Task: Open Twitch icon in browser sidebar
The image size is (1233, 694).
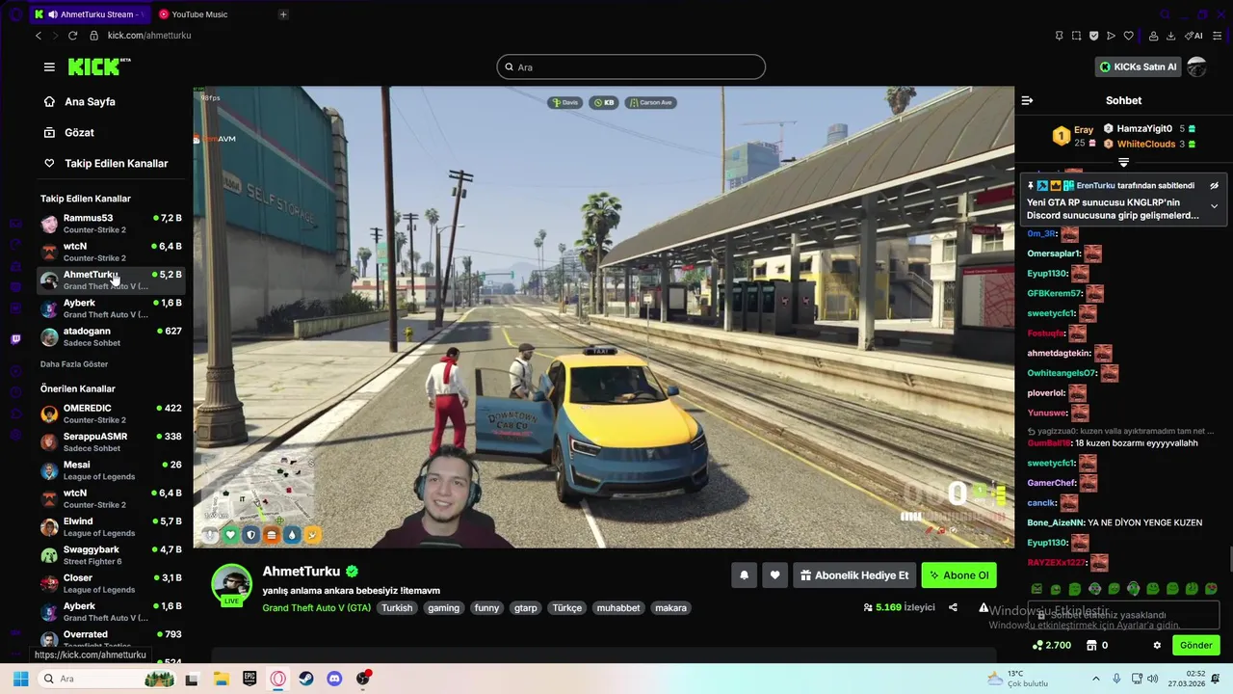Action: click(15, 339)
